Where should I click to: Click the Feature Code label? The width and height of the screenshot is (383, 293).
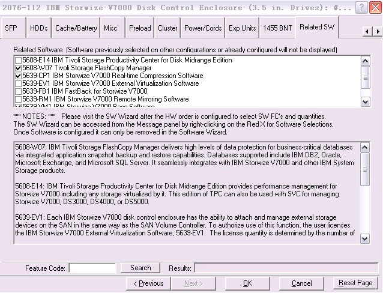45,268
